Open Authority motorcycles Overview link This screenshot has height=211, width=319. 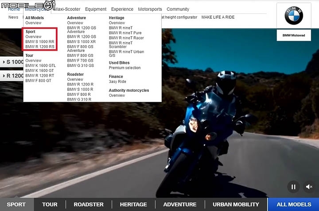[117, 95]
